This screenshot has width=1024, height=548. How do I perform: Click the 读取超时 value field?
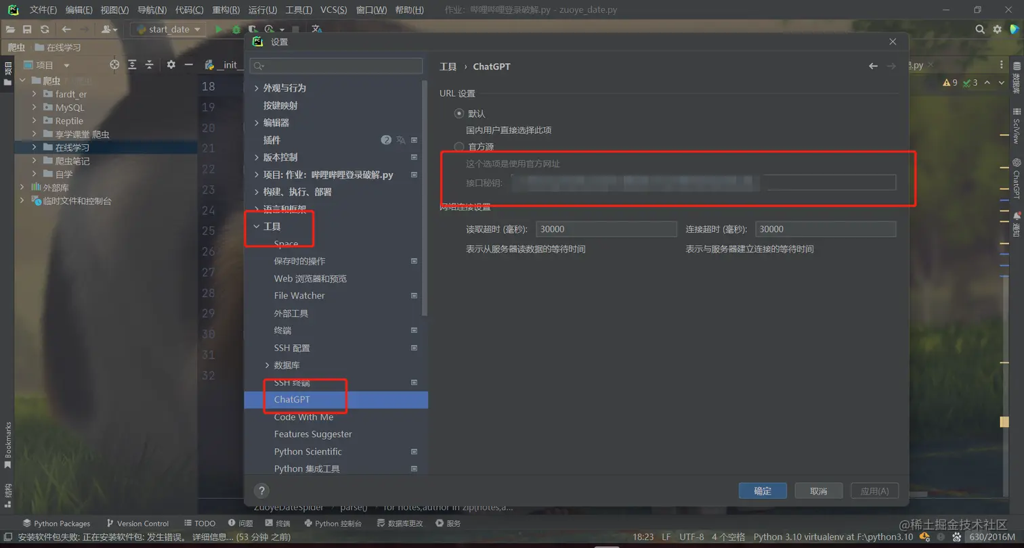pyautogui.click(x=606, y=229)
